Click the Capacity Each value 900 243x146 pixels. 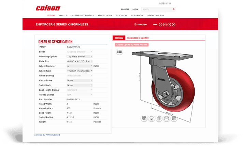(69, 108)
